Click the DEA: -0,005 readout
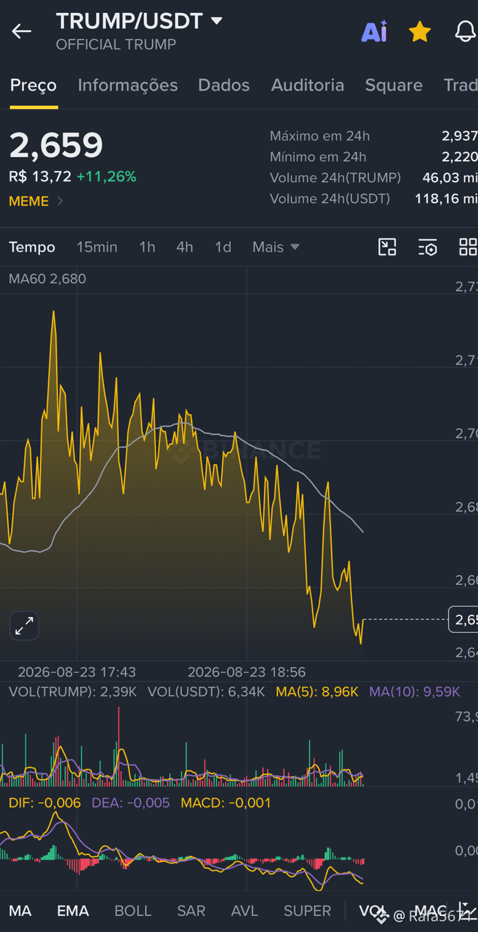 point(130,803)
